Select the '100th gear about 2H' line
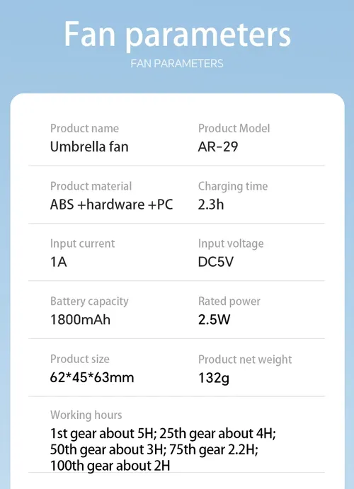 [x=110, y=466]
